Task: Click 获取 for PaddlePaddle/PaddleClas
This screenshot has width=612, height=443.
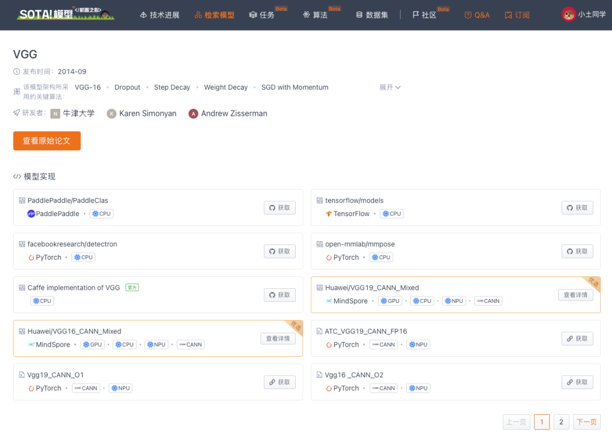Action: click(279, 208)
